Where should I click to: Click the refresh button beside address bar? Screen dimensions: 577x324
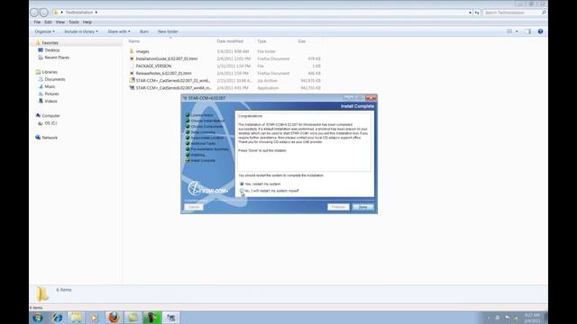477,13
